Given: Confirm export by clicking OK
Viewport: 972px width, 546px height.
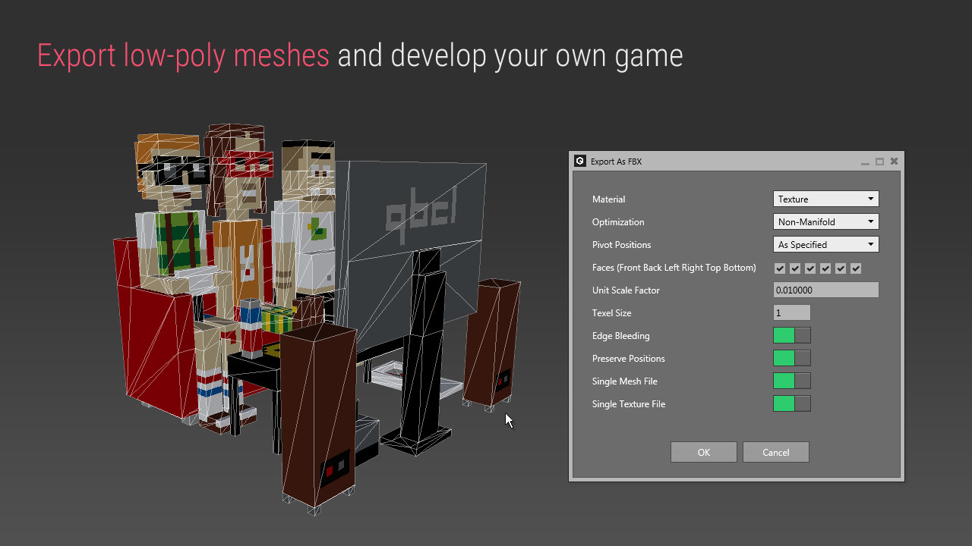Looking at the screenshot, I should 703,451.
